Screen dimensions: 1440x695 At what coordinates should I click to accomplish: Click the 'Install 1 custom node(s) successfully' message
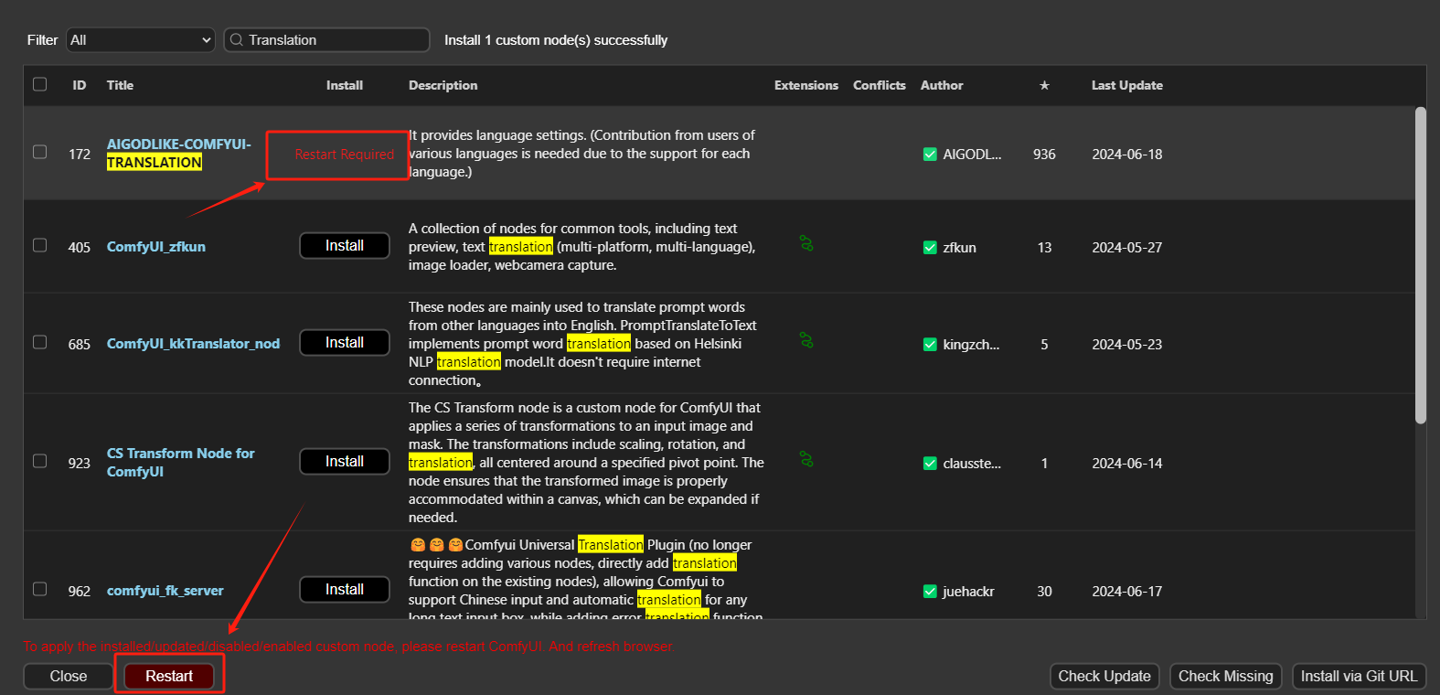pos(556,40)
